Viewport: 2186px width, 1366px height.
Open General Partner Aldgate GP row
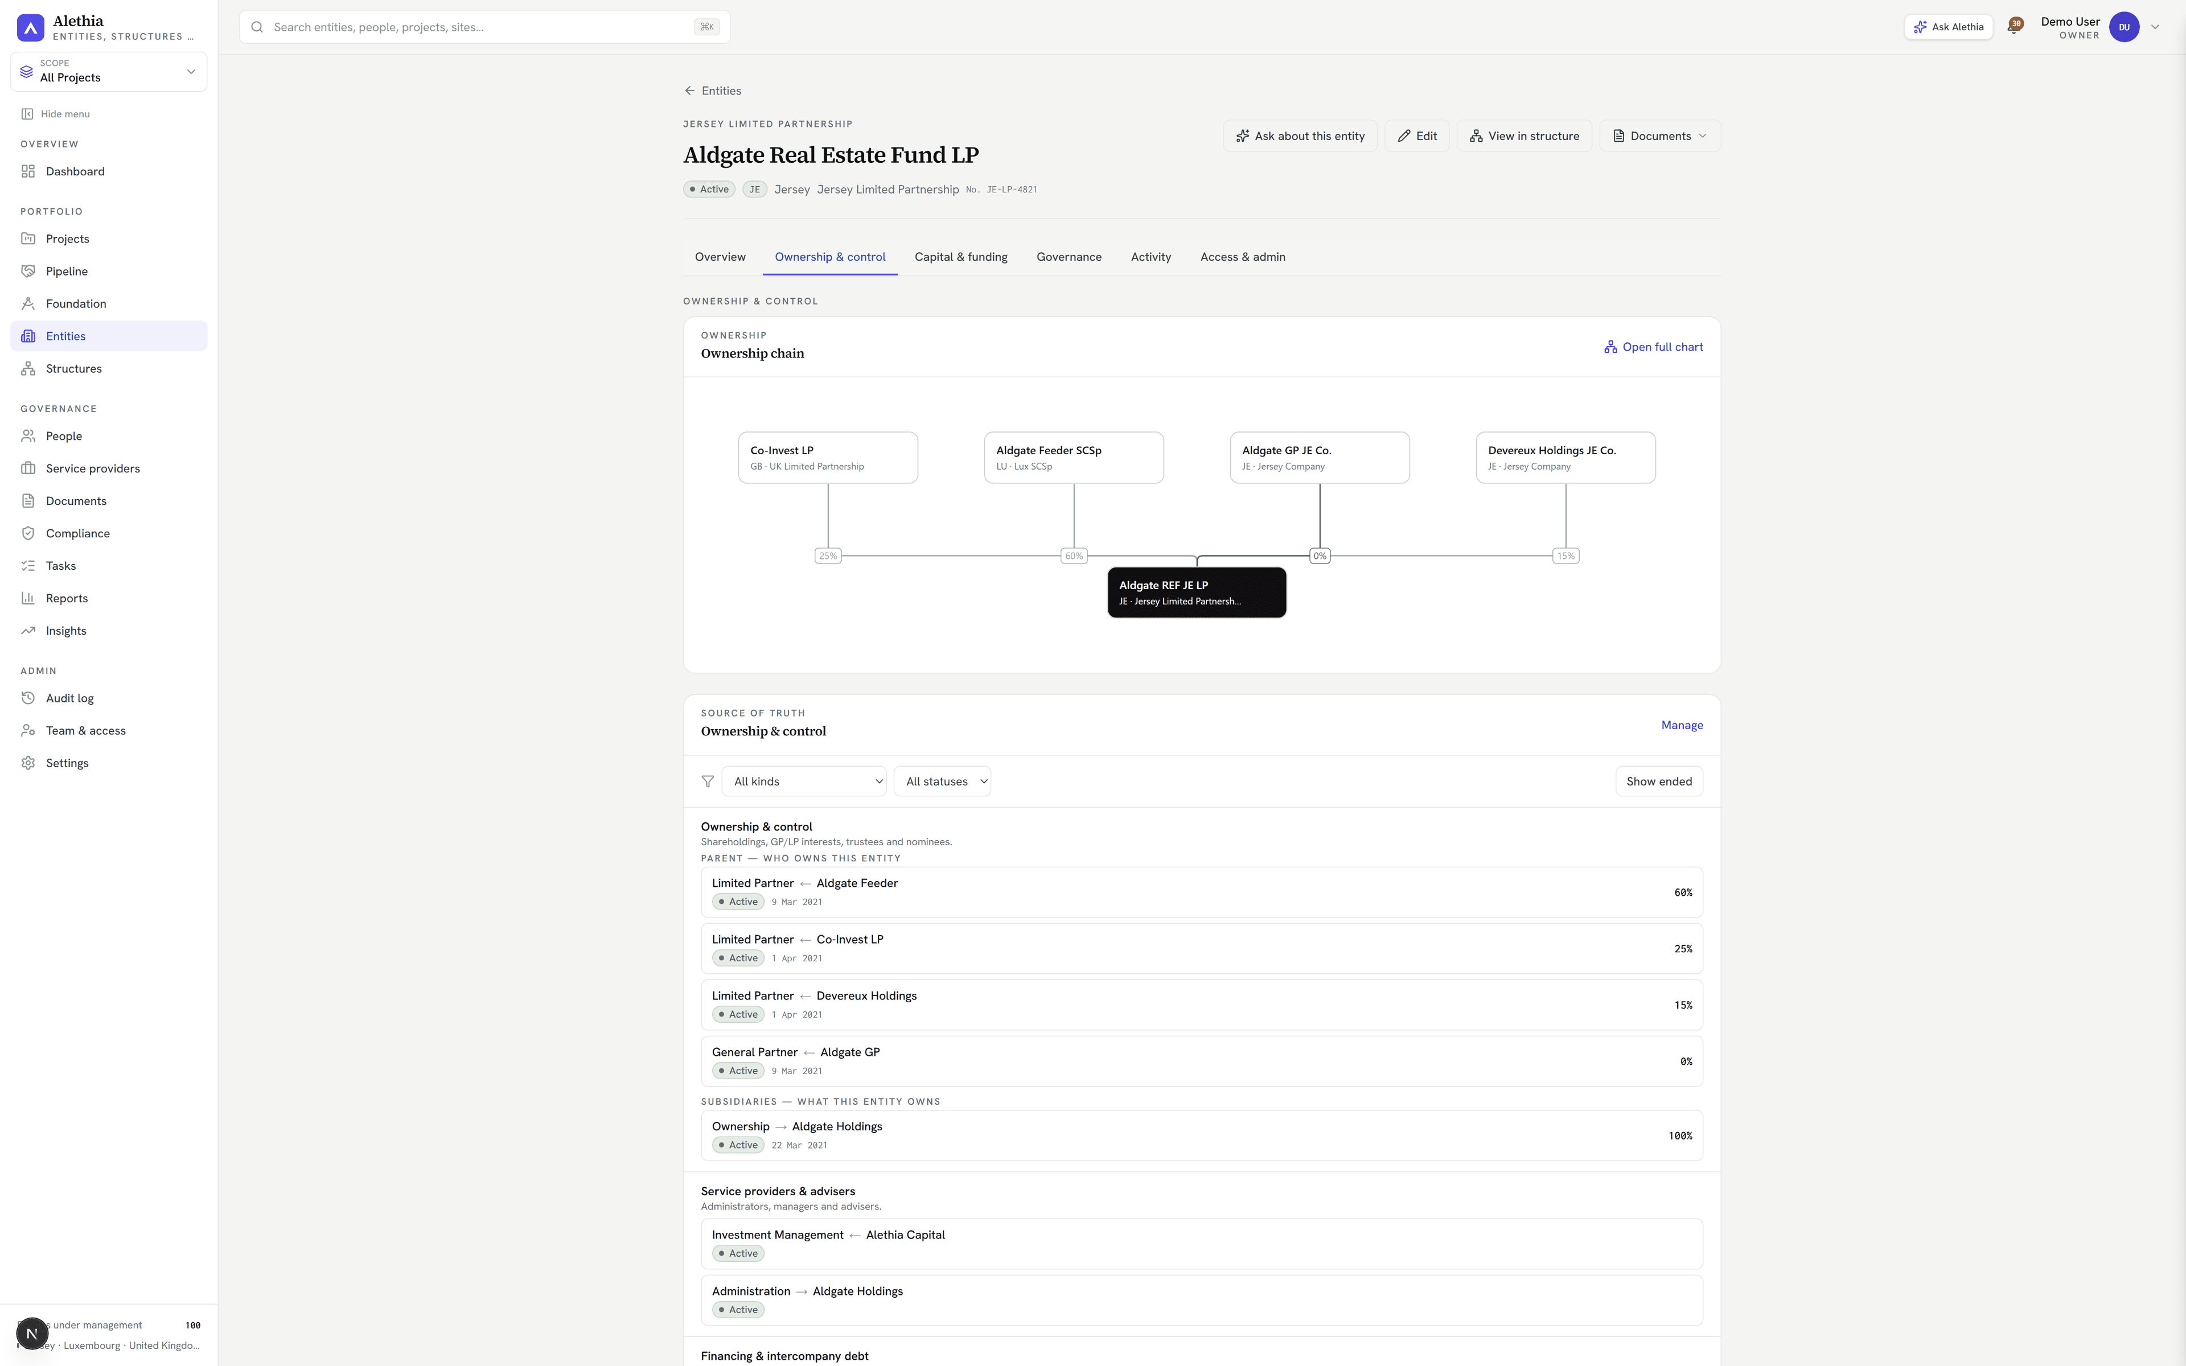tap(1201, 1061)
